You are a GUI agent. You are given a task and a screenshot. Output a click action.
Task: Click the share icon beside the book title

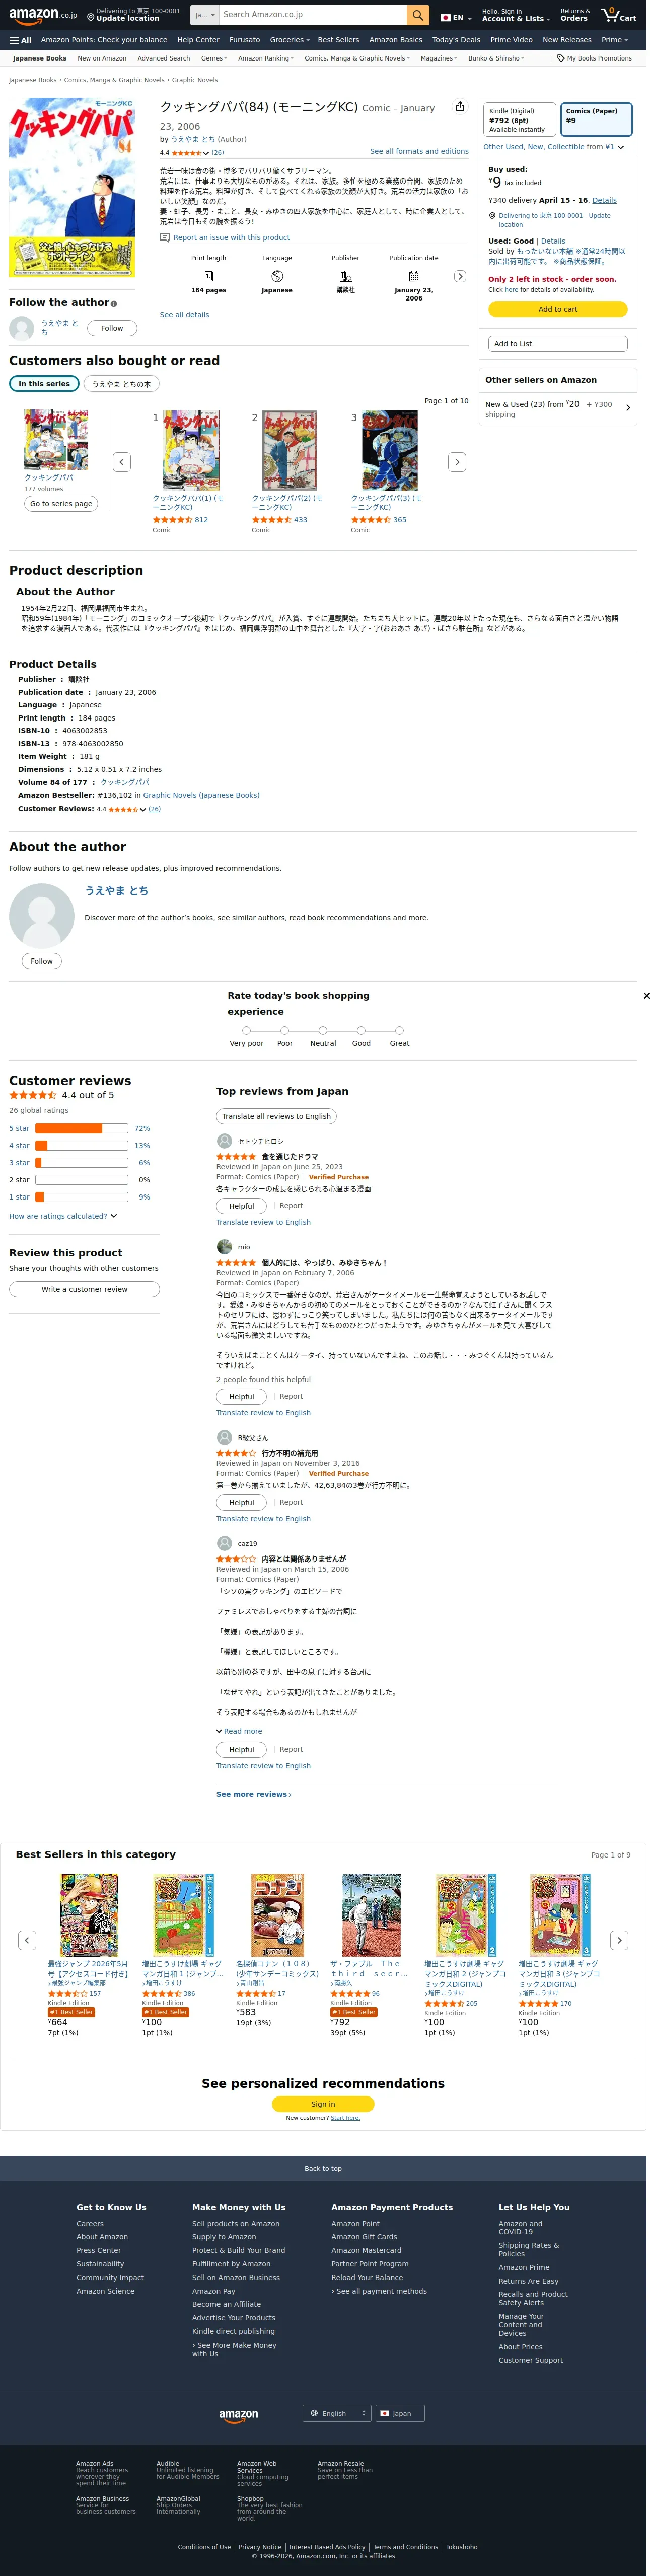(459, 107)
